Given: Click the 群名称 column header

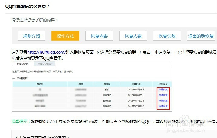Looking at the screenshot, I should point(40,84).
